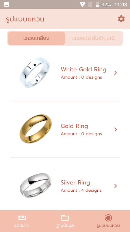130x232 pixels.
Task: Select the ฐานข้อมูล bottom tab label
Action: [65, 226]
